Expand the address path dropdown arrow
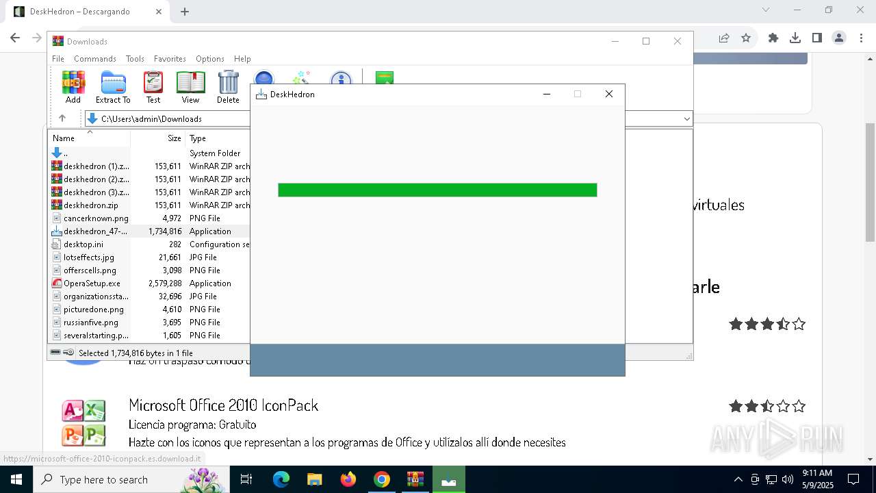 click(686, 119)
